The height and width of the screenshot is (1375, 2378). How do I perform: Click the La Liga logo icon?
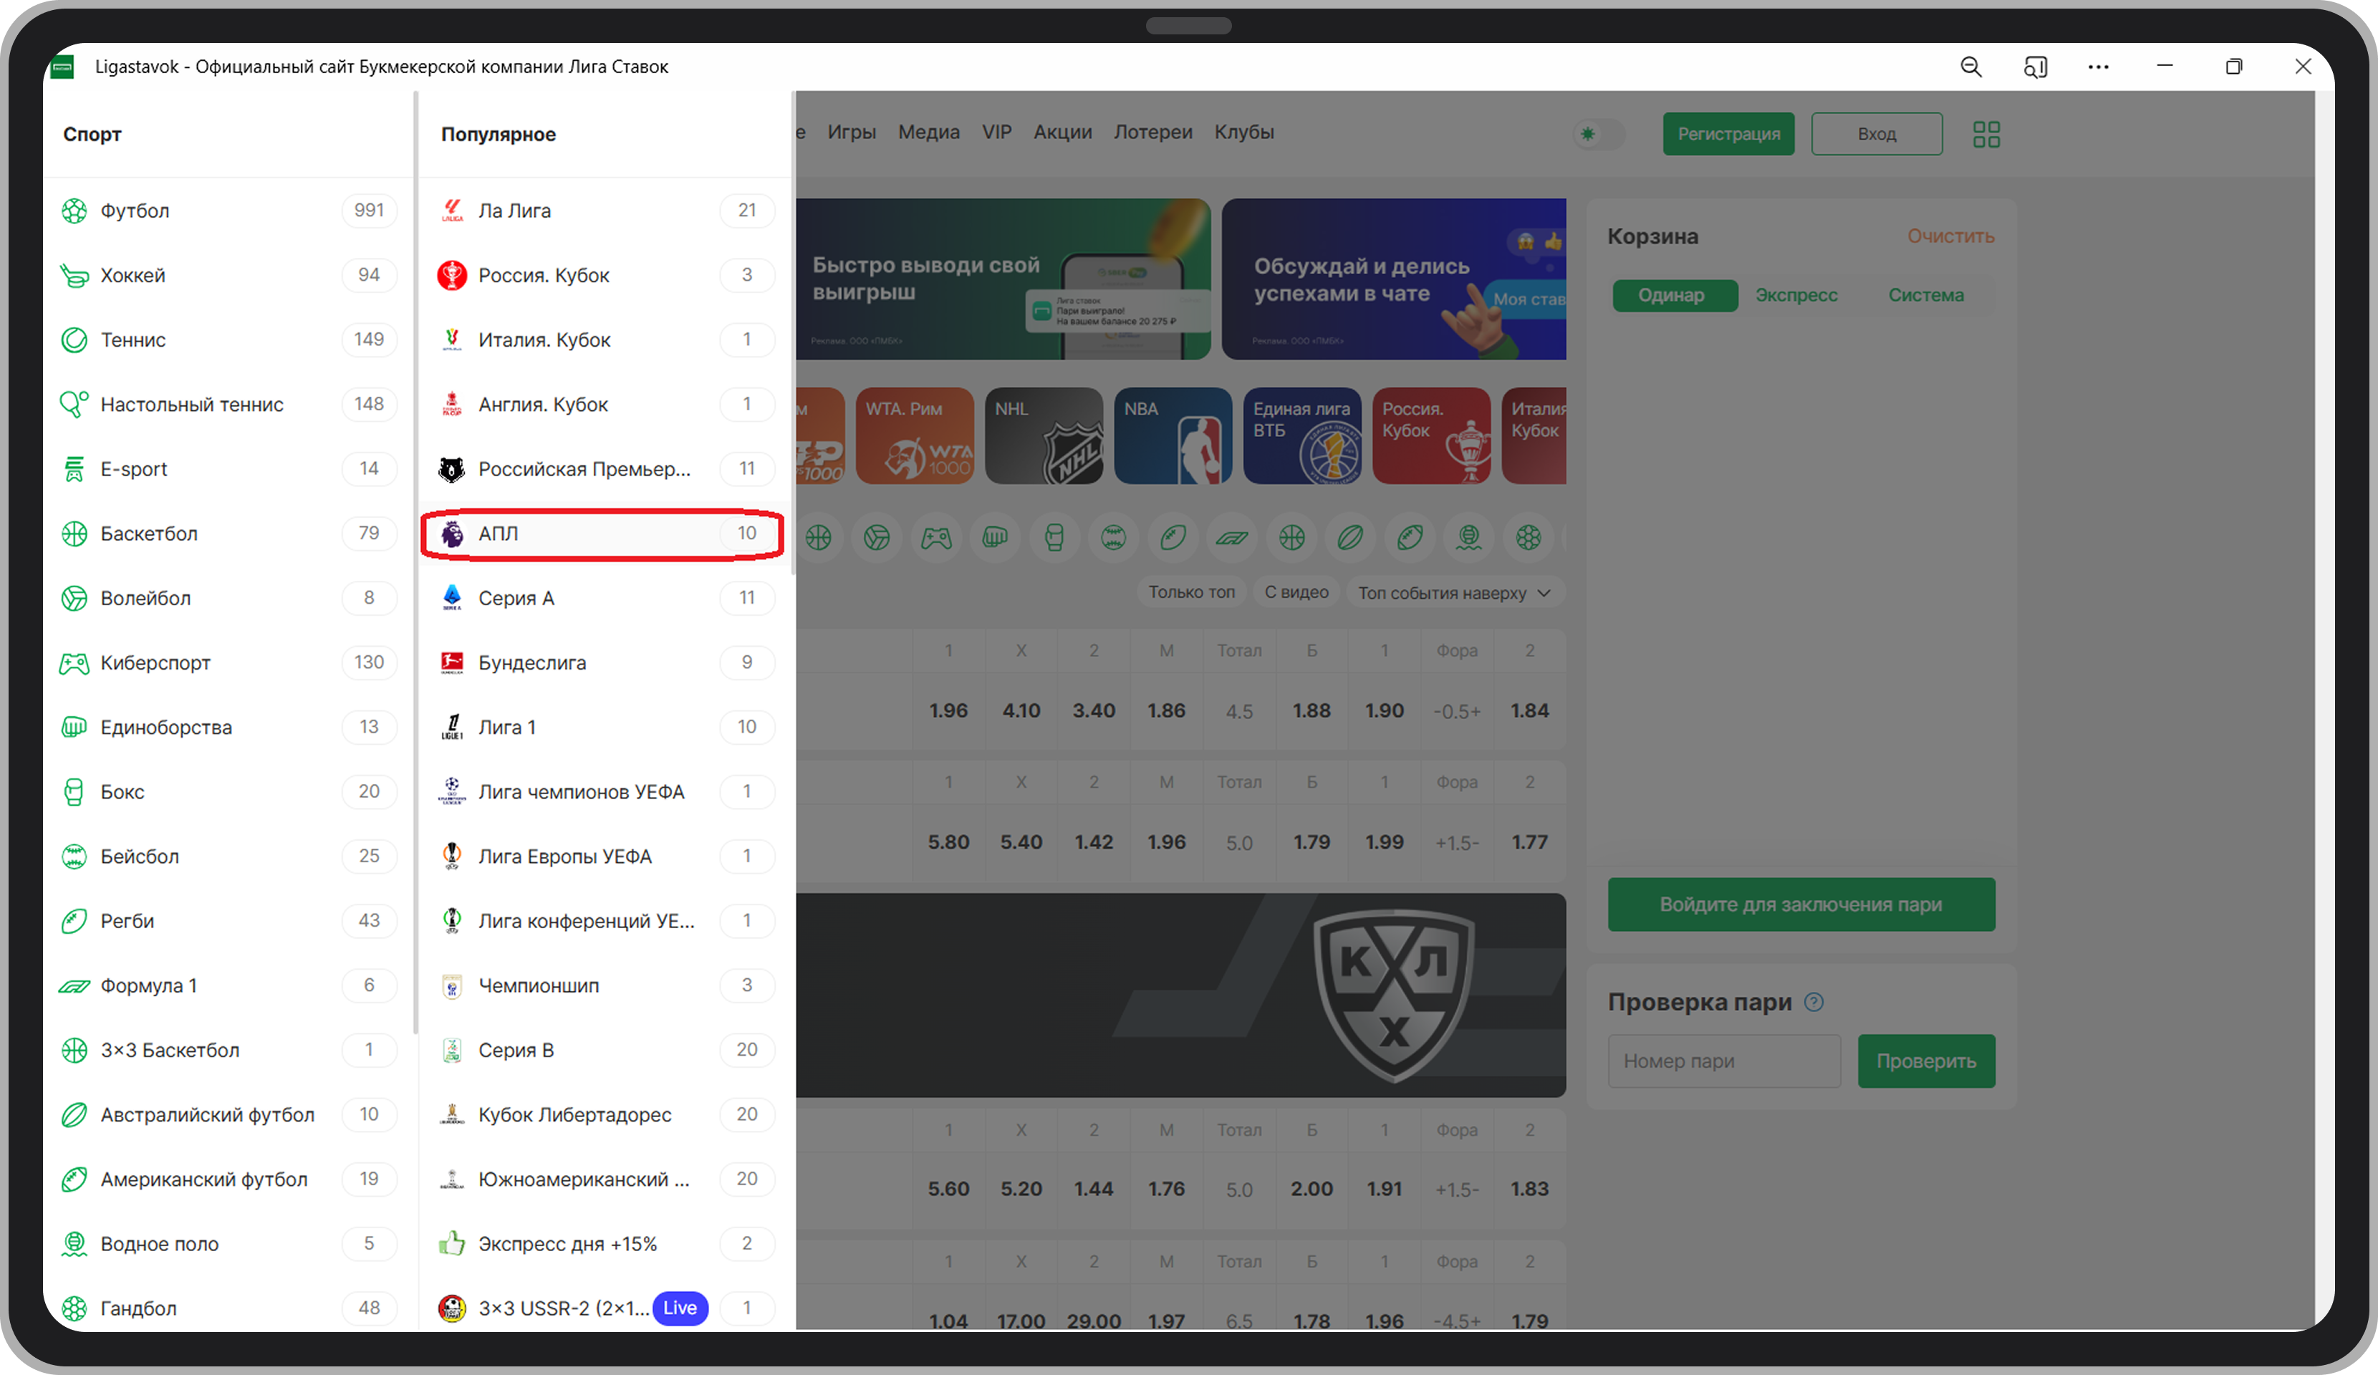452,211
